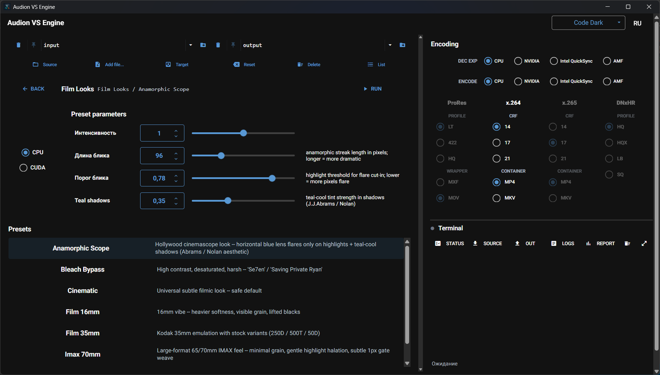
Task: Open the output path dropdown arrow
Action: click(x=390, y=45)
